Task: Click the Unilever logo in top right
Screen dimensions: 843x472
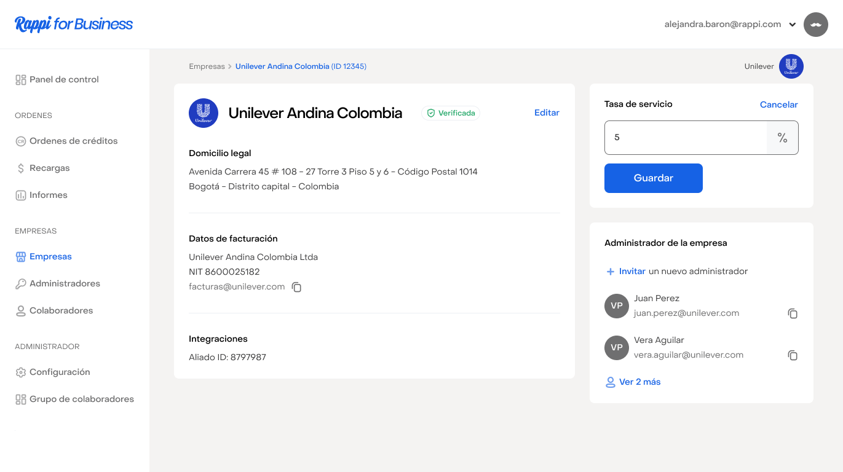Action: (x=791, y=66)
